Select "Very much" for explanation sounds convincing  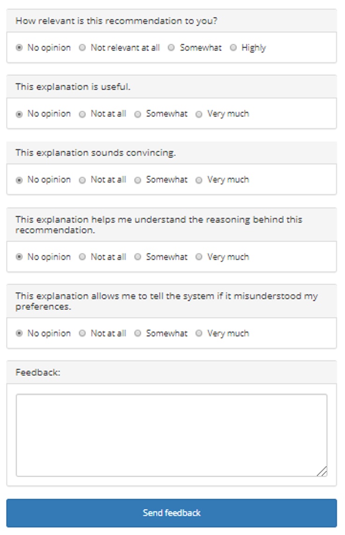(x=198, y=179)
